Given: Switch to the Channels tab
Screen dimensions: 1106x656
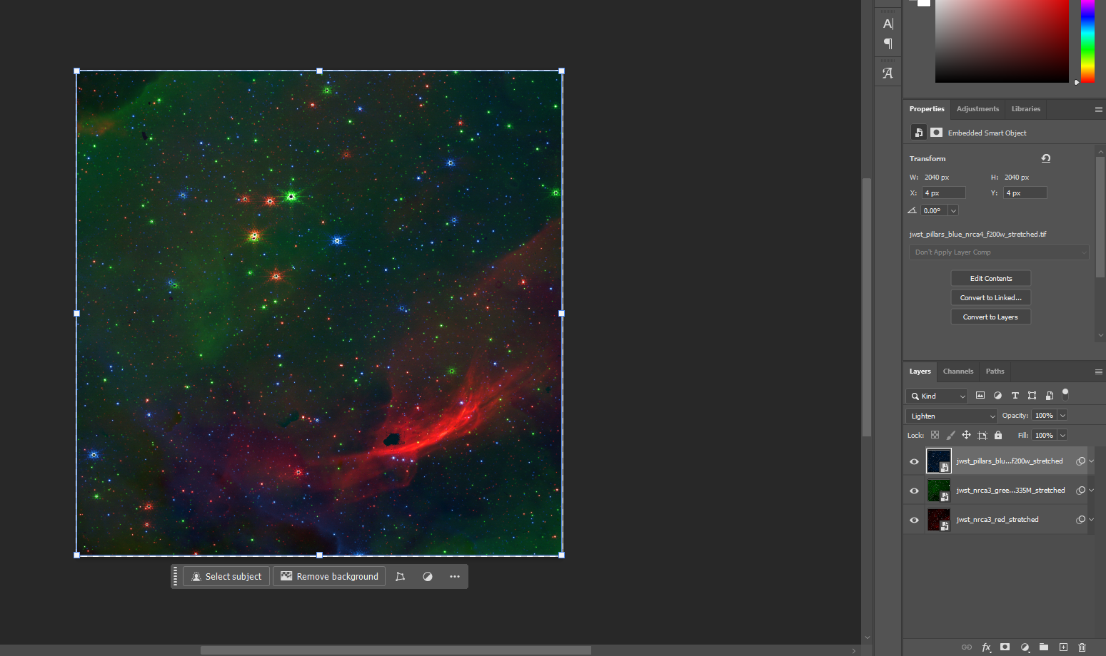Looking at the screenshot, I should [x=957, y=371].
